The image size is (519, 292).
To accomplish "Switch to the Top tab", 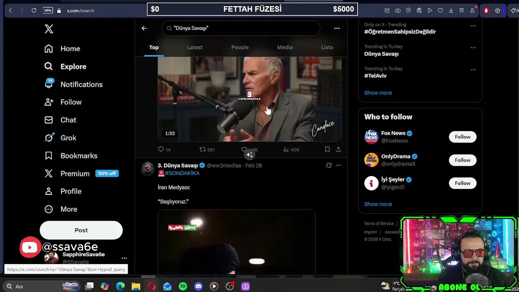I will click(x=154, y=47).
